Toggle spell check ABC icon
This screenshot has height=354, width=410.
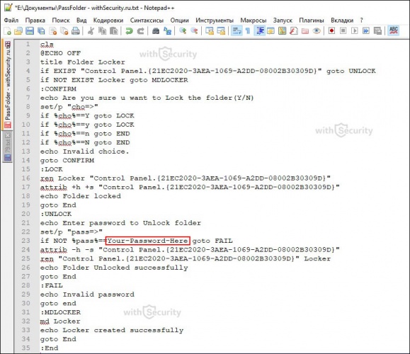click(x=393, y=31)
